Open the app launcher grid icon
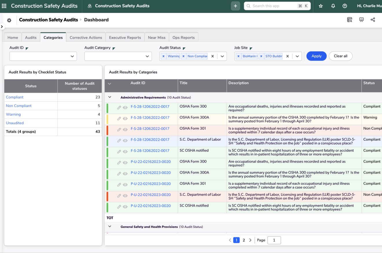Screen dimensions: 382x253 coord(4,6)
